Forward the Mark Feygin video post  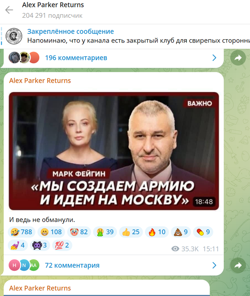coord(238,265)
